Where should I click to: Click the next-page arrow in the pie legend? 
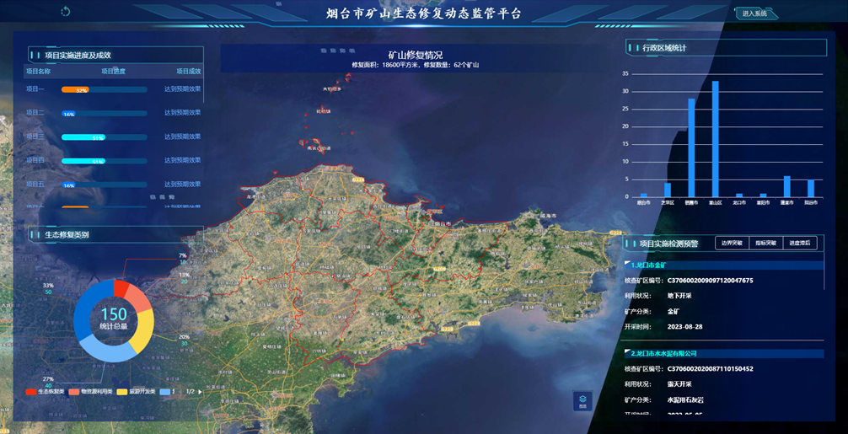click(200, 392)
